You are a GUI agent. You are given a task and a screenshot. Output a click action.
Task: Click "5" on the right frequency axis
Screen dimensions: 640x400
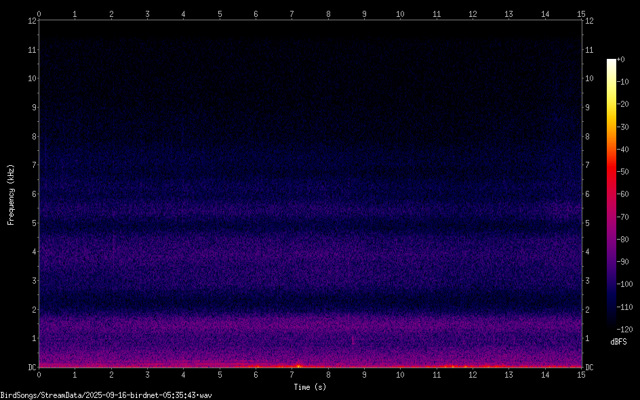587,223
